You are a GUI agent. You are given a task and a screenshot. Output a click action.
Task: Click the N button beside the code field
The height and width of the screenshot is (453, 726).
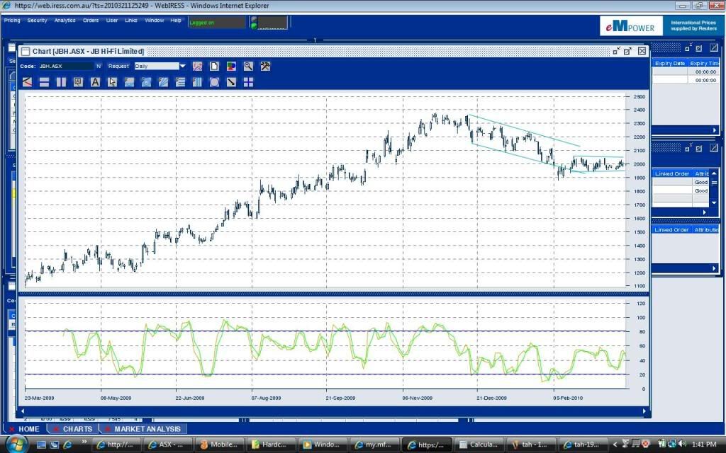point(98,66)
